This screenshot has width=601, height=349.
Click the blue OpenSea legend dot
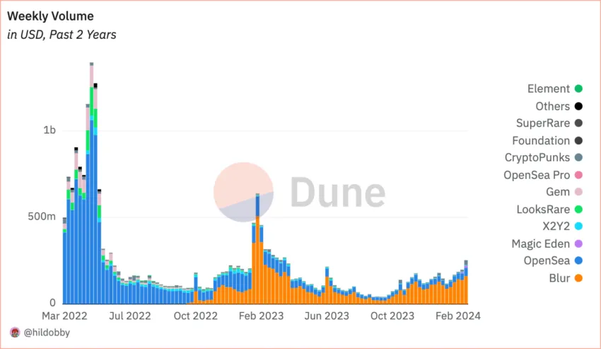[x=578, y=261]
